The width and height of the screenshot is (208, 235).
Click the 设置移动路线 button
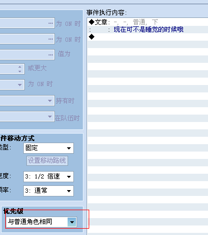(47, 161)
